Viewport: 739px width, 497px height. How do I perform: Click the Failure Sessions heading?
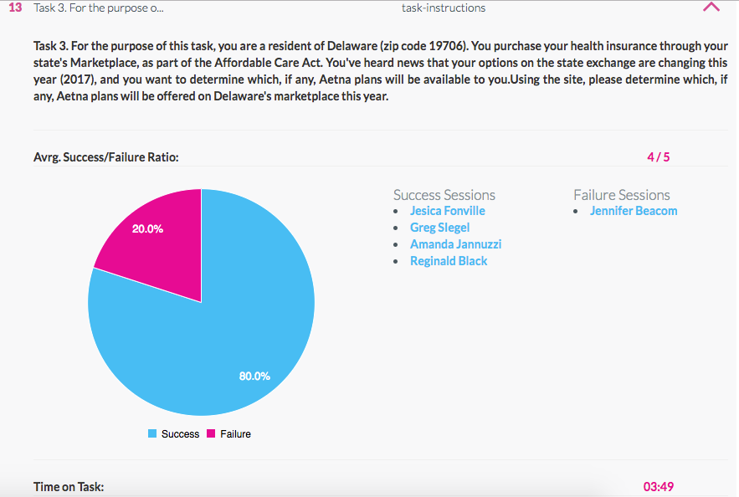[621, 195]
